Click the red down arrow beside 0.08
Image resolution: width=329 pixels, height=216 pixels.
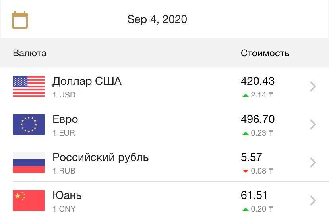pos(245,171)
